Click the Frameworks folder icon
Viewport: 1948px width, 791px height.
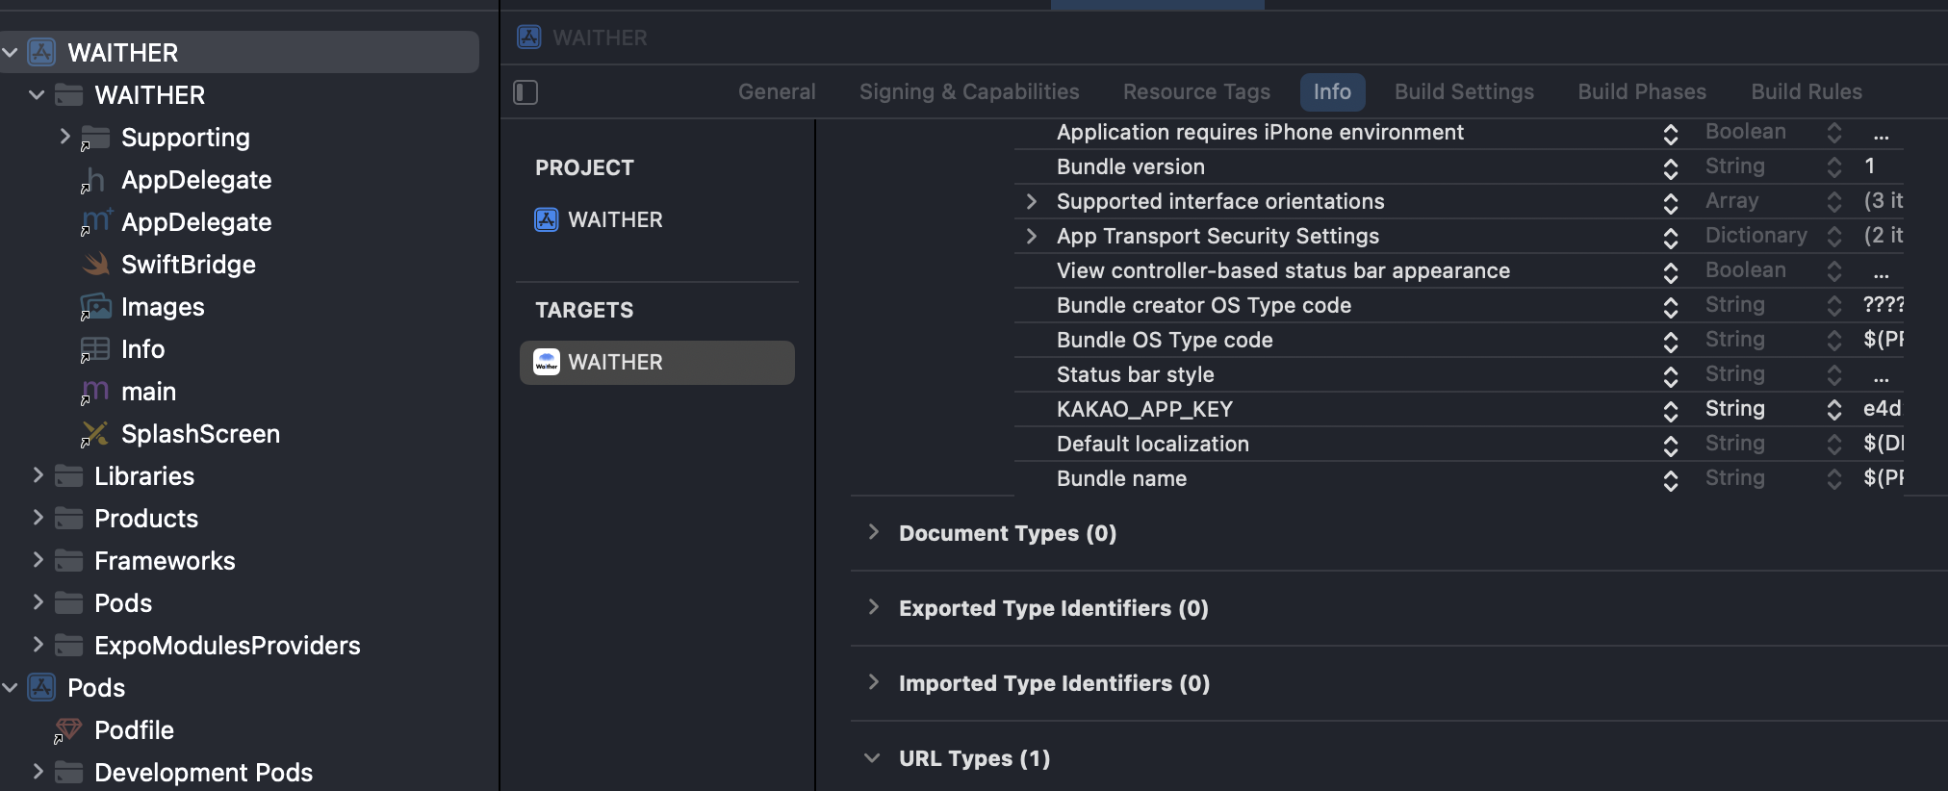[68, 560]
